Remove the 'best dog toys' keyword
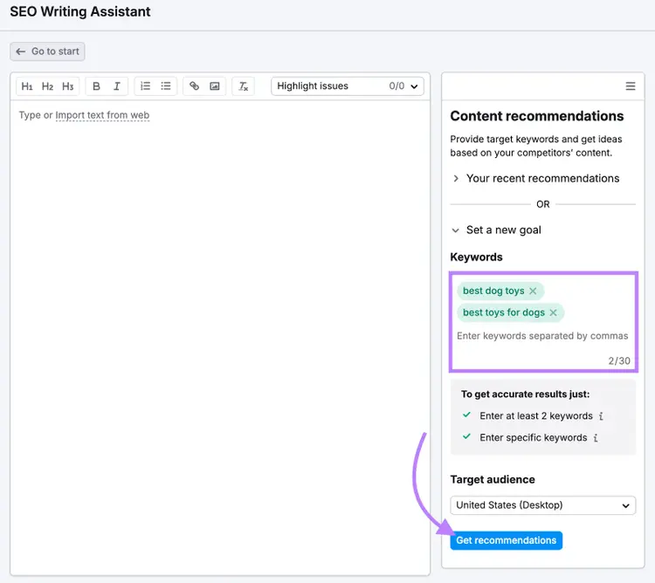The width and height of the screenshot is (655, 583). coord(533,291)
